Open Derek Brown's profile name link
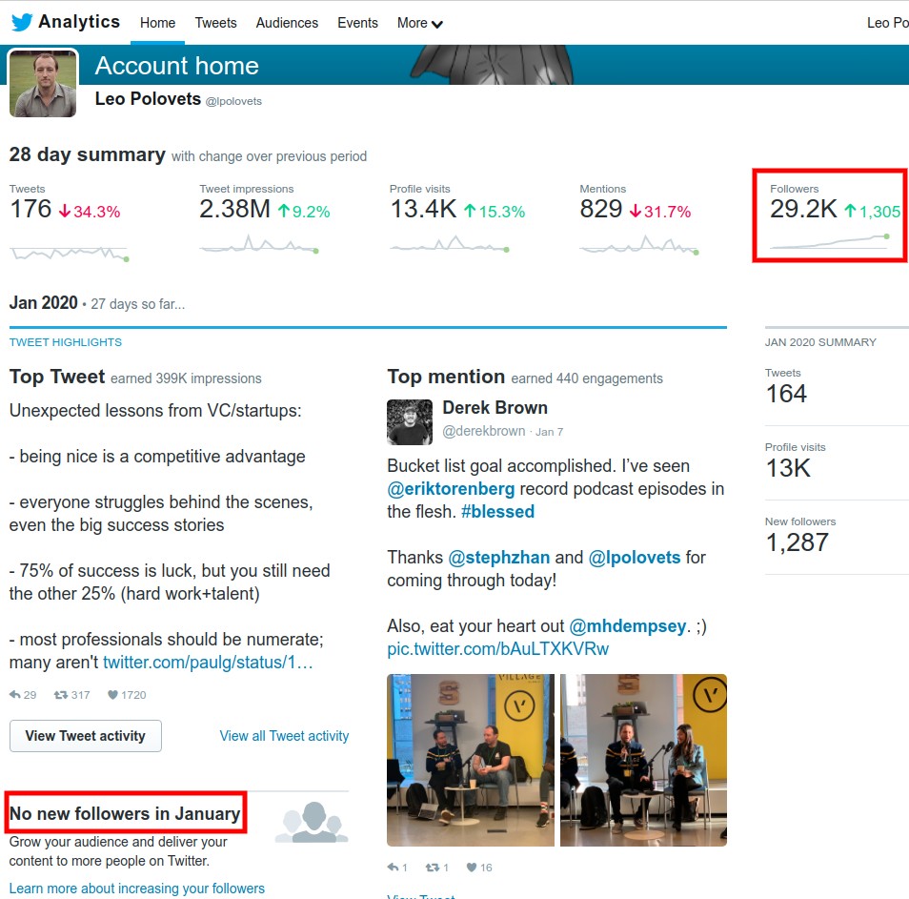909x899 pixels. click(495, 408)
